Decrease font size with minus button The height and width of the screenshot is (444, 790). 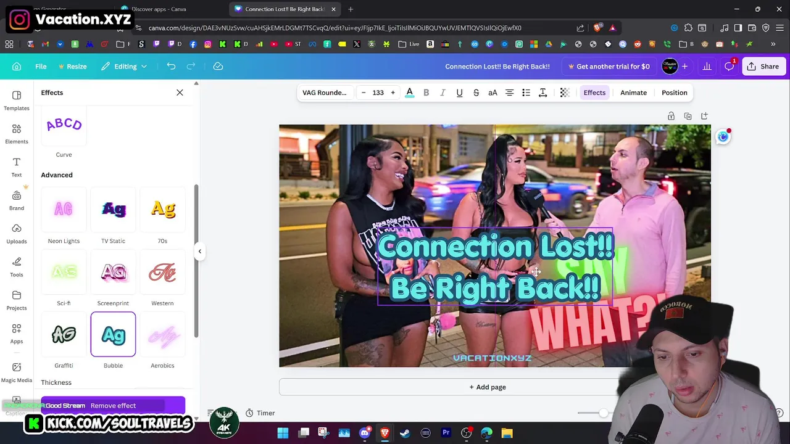(x=364, y=92)
